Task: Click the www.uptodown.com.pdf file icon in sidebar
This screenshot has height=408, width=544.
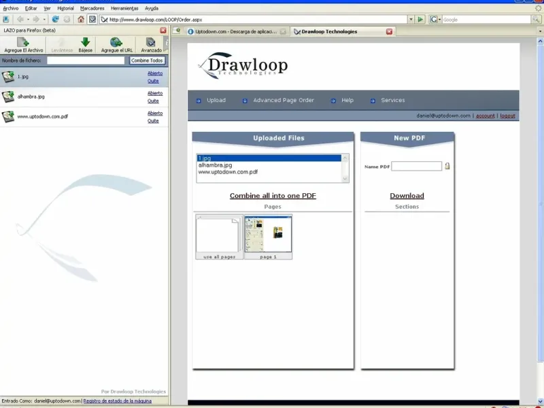Action: 8,116
